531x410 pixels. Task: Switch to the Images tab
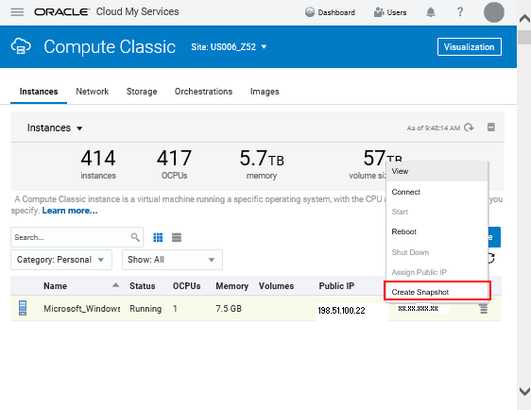point(265,92)
